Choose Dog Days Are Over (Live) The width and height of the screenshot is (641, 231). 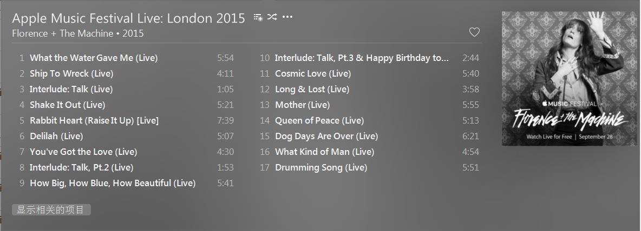pos(326,136)
